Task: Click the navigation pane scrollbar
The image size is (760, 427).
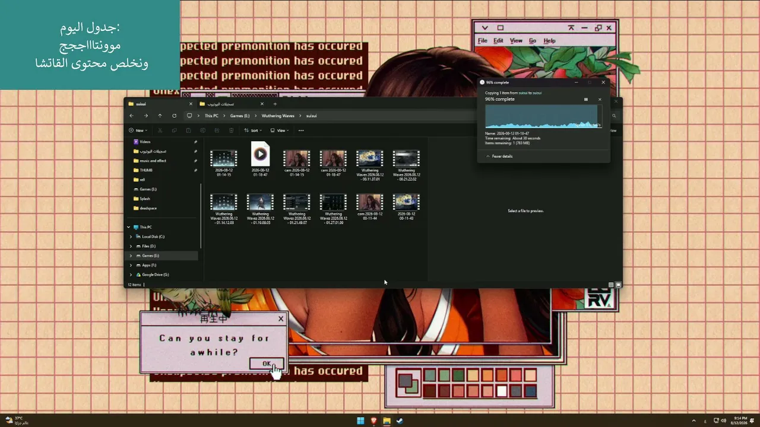Action: pyautogui.click(x=201, y=215)
